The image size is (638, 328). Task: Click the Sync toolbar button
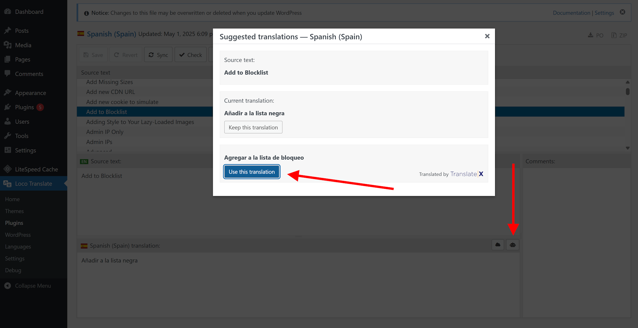pyautogui.click(x=158, y=55)
